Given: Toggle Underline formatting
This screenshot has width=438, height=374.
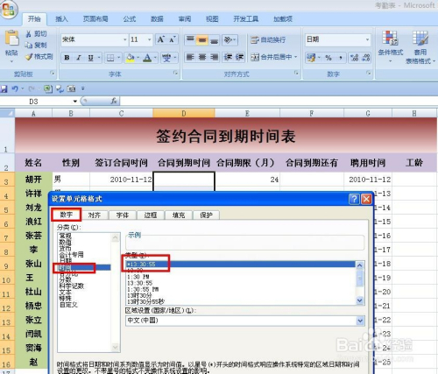Looking at the screenshot, I should click(90, 58).
